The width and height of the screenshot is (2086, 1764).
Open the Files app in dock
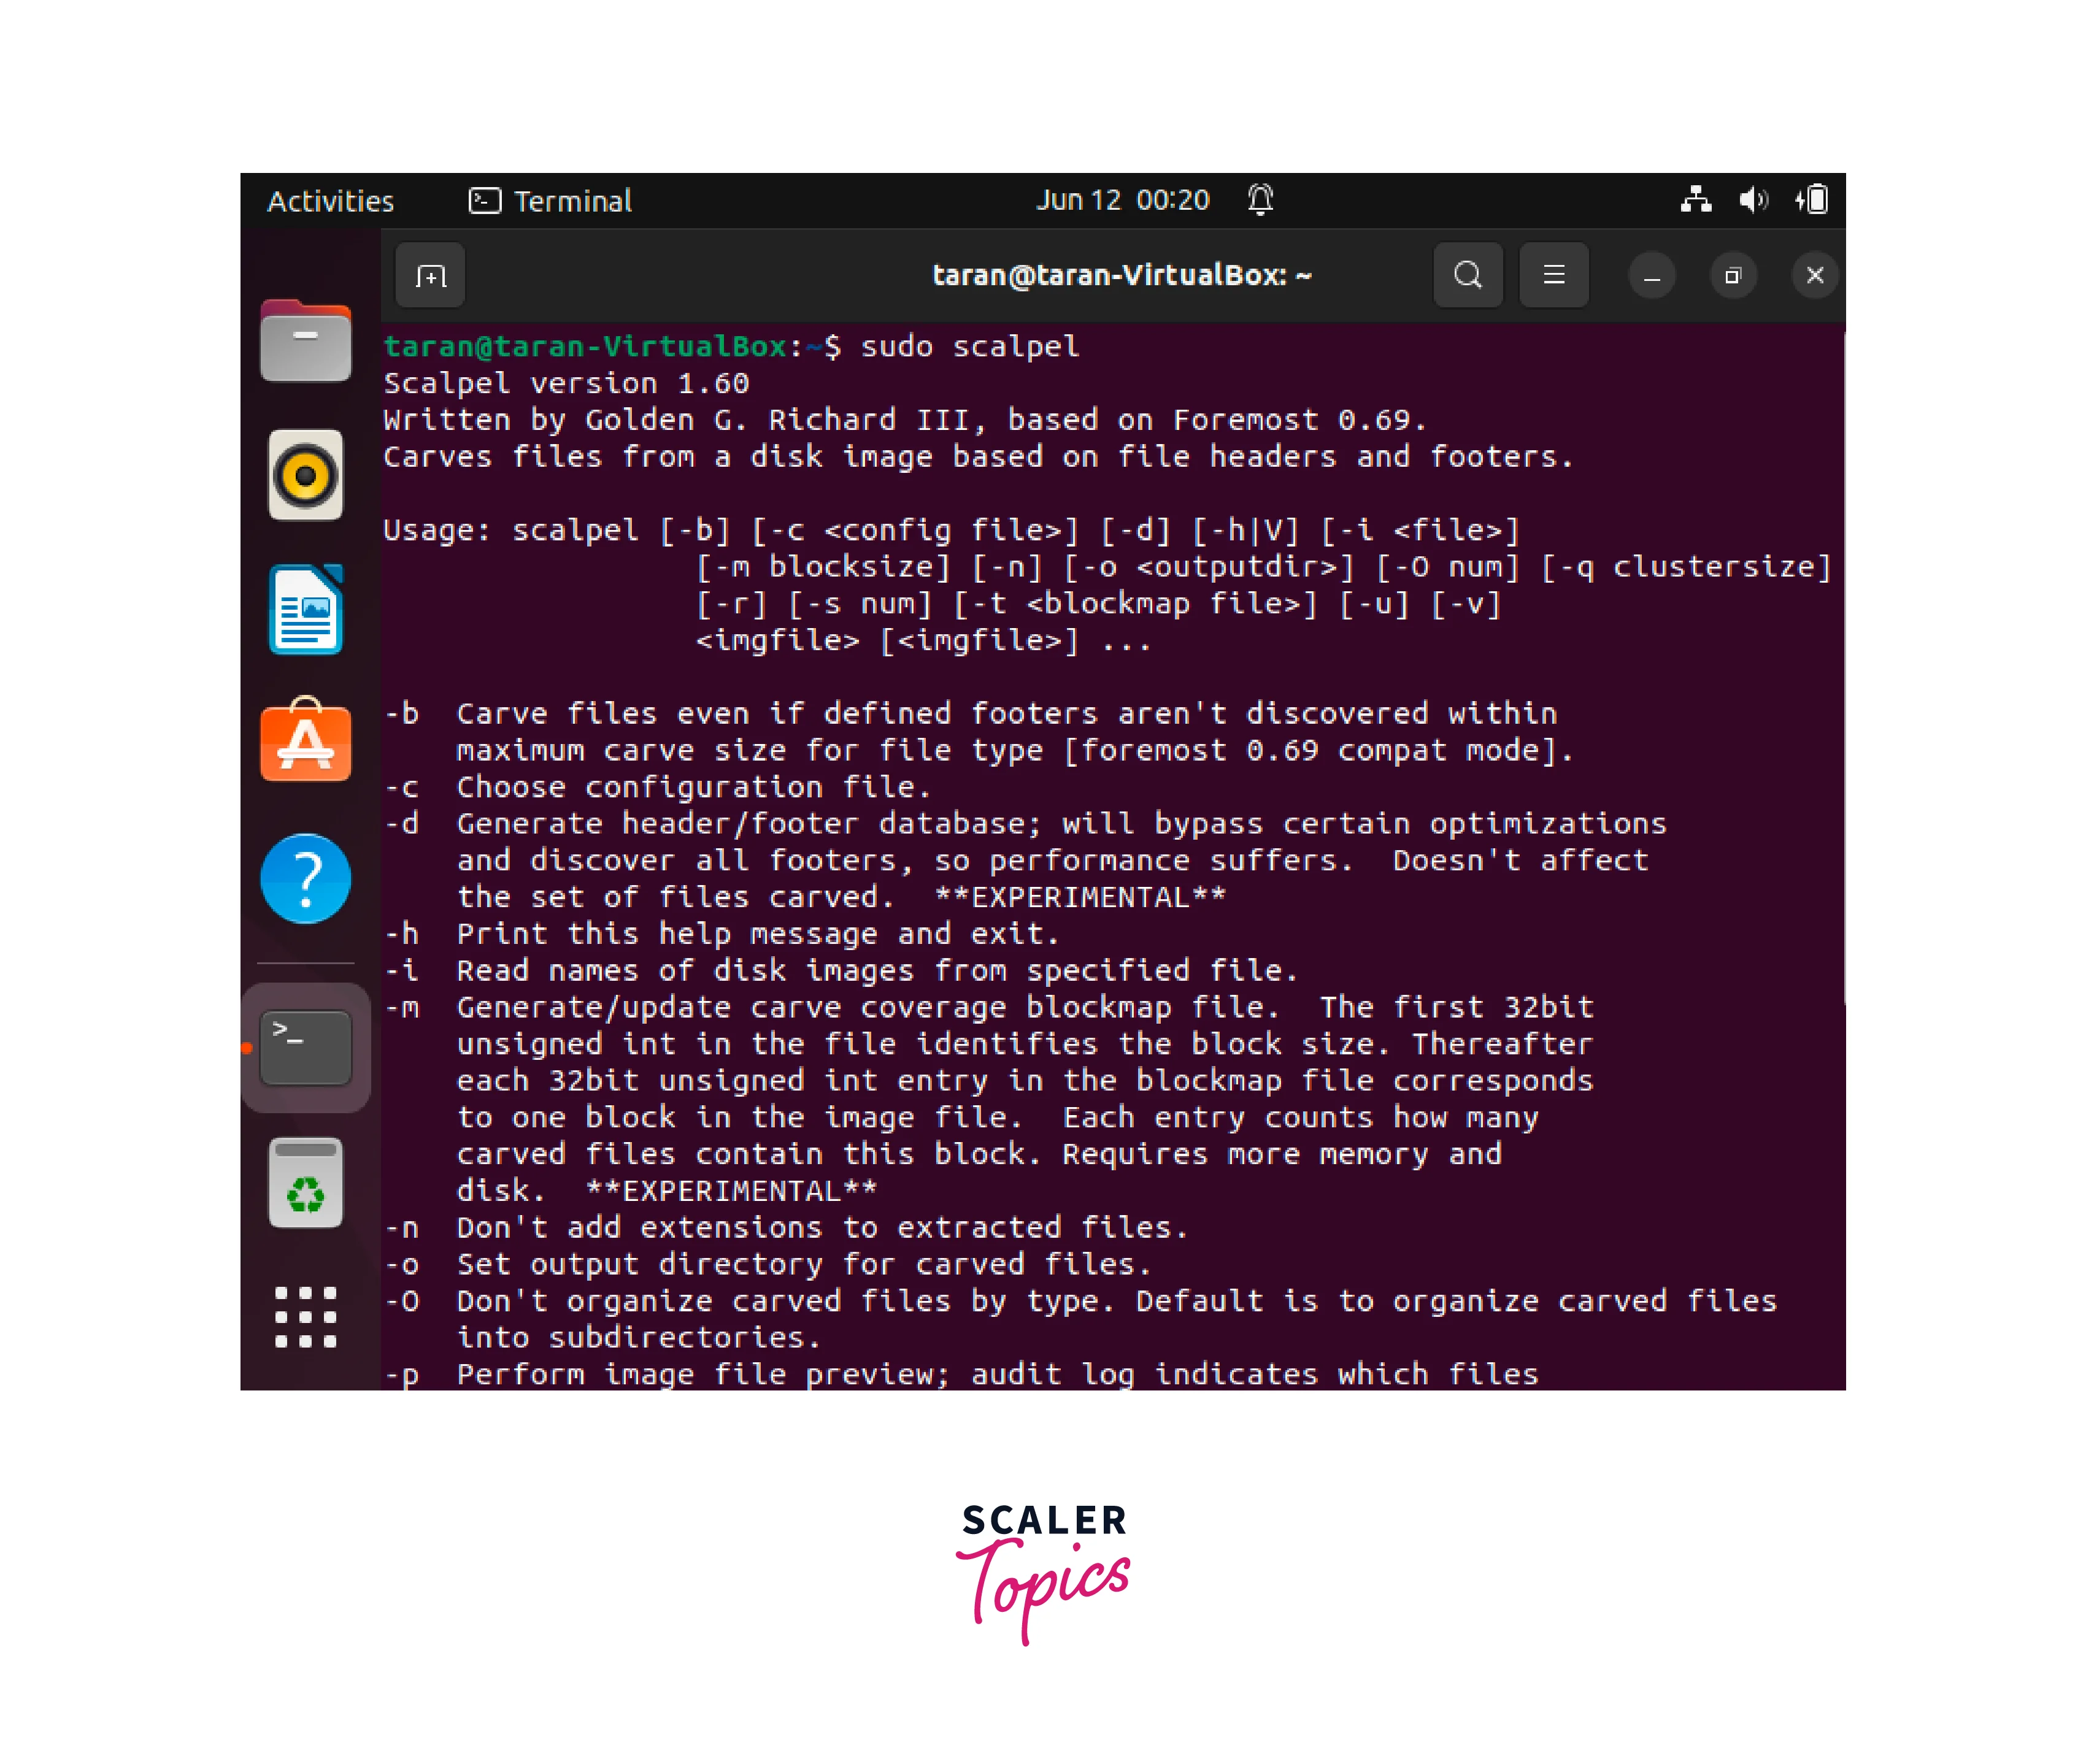pos(305,342)
